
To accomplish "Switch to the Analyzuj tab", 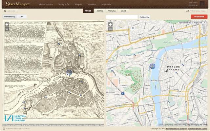I will click(x=111, y=11).
